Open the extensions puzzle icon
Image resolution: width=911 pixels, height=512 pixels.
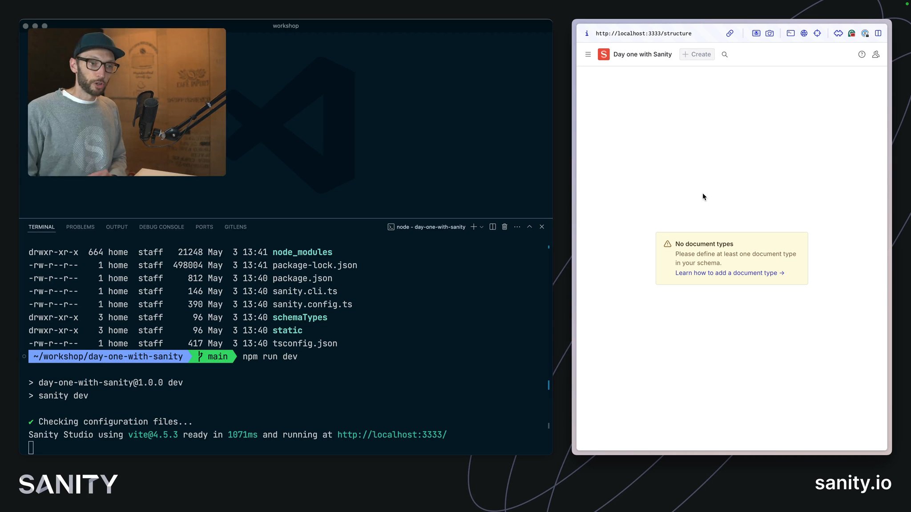pos(838,33)
